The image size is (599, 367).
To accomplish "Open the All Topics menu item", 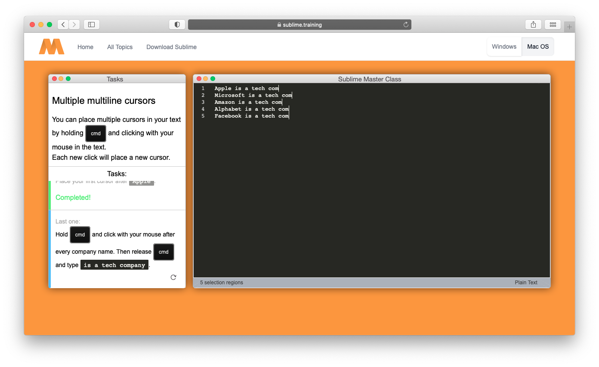I will pyautogui.click(x=120, y=47).
